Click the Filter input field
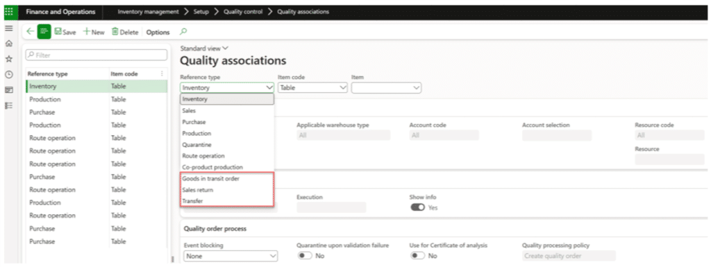 [96, 55]
